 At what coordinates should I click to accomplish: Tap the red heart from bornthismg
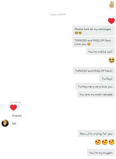click(x=13, y=107)
